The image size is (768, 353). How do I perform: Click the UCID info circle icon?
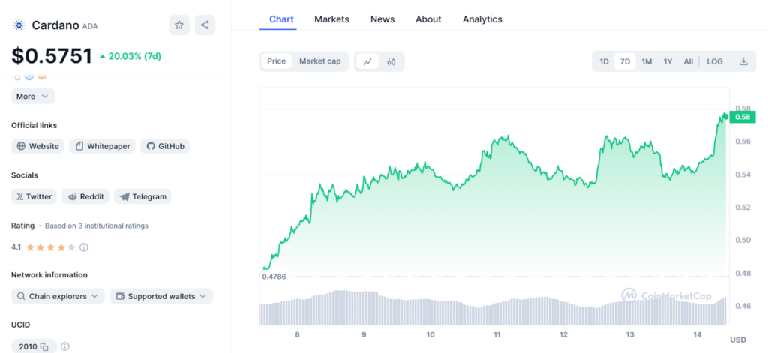(x=65, y=347)
